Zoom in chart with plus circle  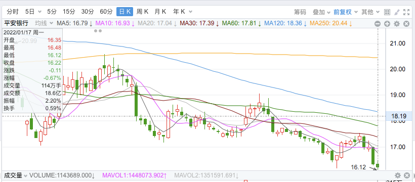point(387,24)
